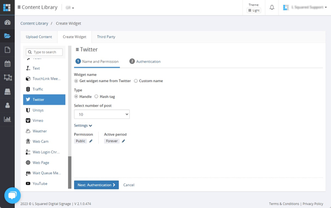This screenshot has width=331, height=208.
Task: Click the Traffic light icon in list
Action: 28,89
